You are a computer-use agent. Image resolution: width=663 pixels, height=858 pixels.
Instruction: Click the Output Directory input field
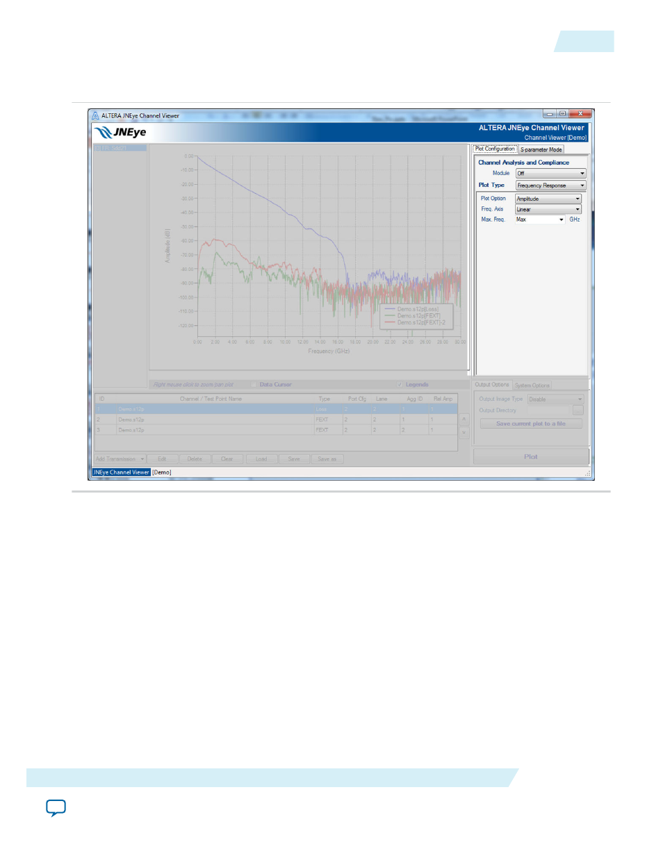tap(549, 411)
